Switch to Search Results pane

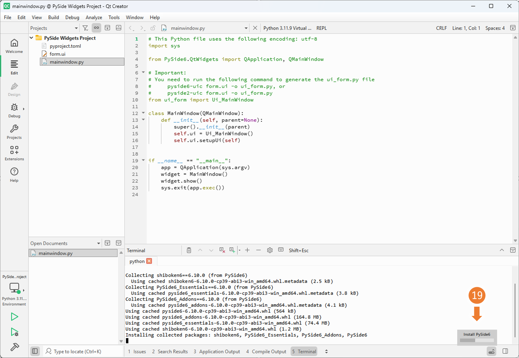pos(170,351)
